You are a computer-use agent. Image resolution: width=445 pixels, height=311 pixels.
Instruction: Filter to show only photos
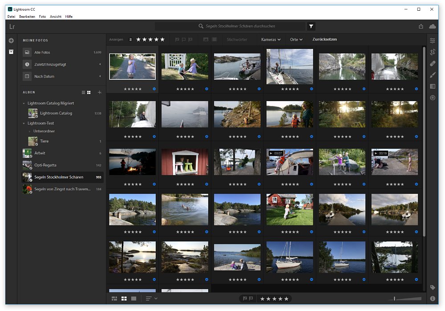[206, 40]
